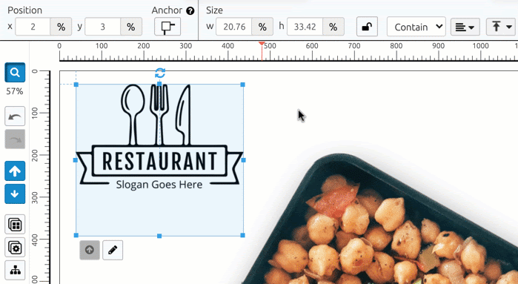Open the Anchor help question mark
518x284 pixels.
coord(190,11)
